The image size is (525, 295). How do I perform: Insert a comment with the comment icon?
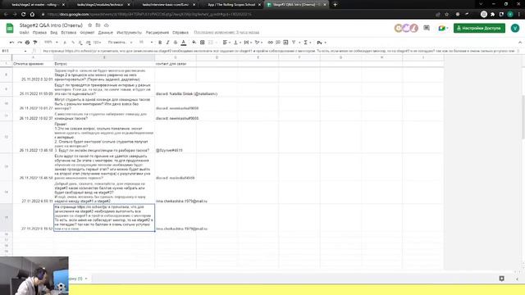tap(278, 43)
